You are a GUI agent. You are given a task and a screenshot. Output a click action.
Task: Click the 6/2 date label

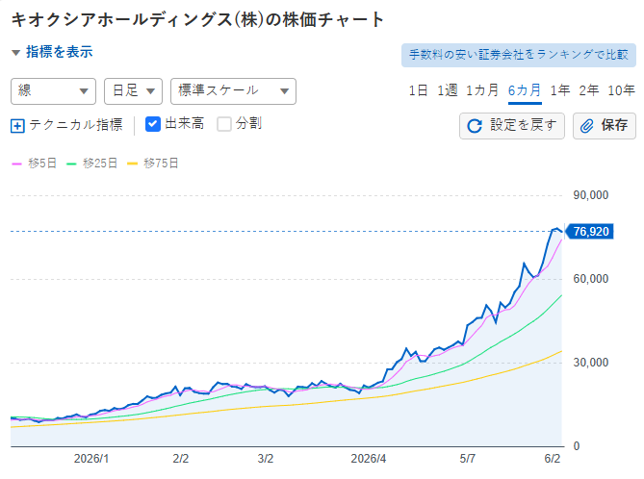coord(552,459)
